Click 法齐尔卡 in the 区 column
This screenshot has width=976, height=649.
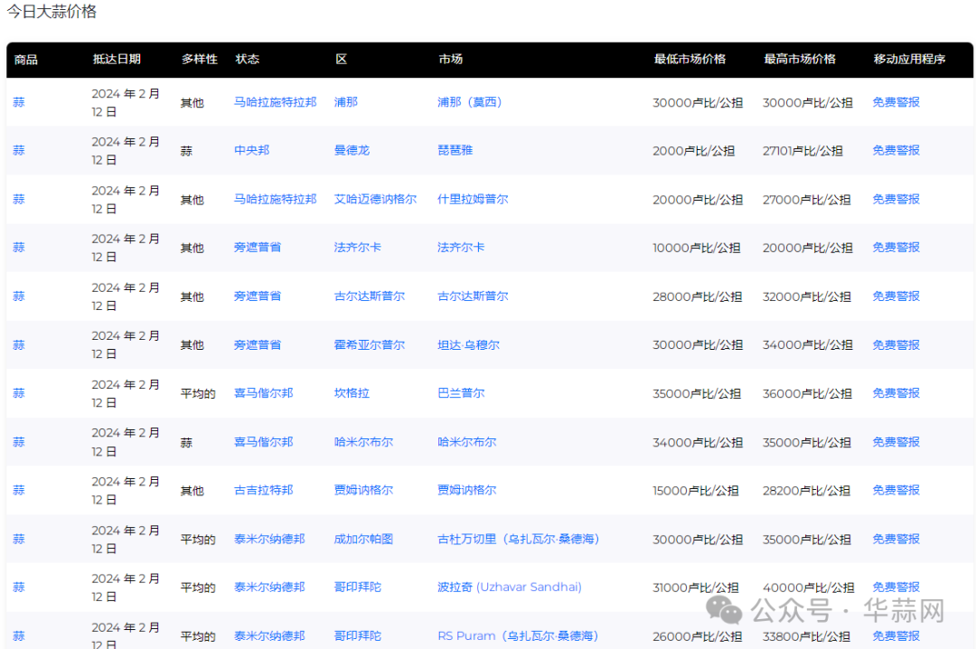pos(357,248)
